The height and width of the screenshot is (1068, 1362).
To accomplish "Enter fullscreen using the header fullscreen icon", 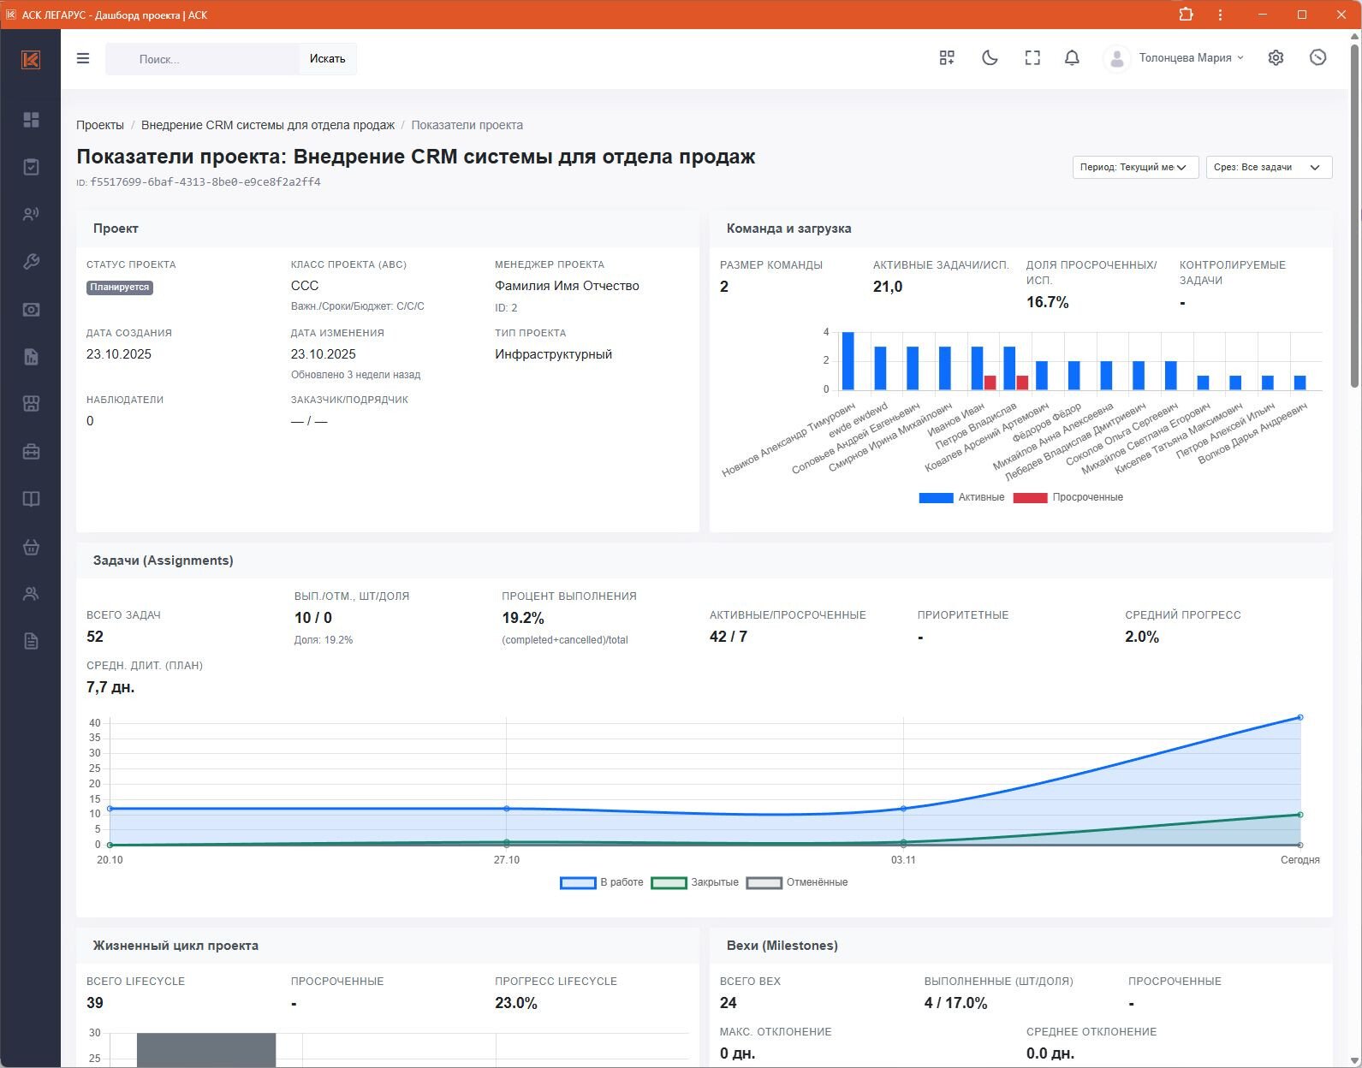I will coord(1032,58).
